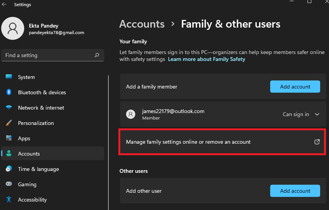Image resolution: width=329 pixels, height=210 pixels.
Task: Click the Personalization paintbrush icon
Action: pos(9,123)
